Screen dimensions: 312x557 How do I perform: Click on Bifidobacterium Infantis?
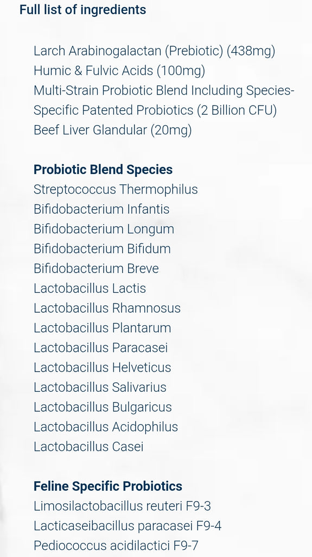point(101,209)
